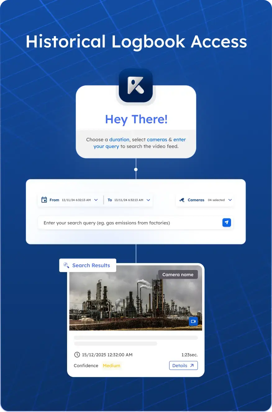
Task: Click the magnifier icon next to Search Results
Action: tap(66, 265)
